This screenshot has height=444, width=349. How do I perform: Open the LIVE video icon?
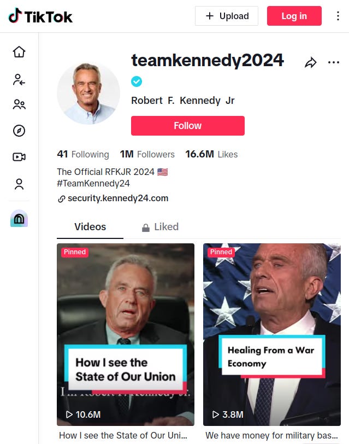point(19,157)
